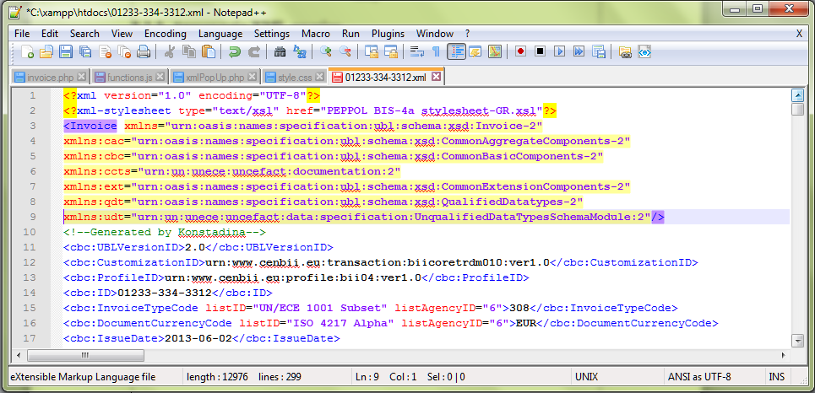The image size is (815, 393).
Task: Click ANSI as UTF-8 encoding status
Action: tap(713, 377)
